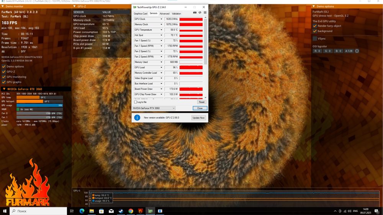Image resolution: width=383 pixels, height=215 pixels.
Task: Open the Hot Spot sensor dropdown
Action: 161,35
